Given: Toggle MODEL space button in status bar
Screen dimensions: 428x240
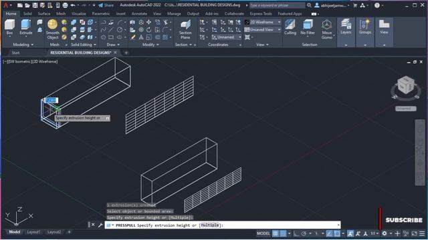Looking at the screenshot, I should pos(263,233).
